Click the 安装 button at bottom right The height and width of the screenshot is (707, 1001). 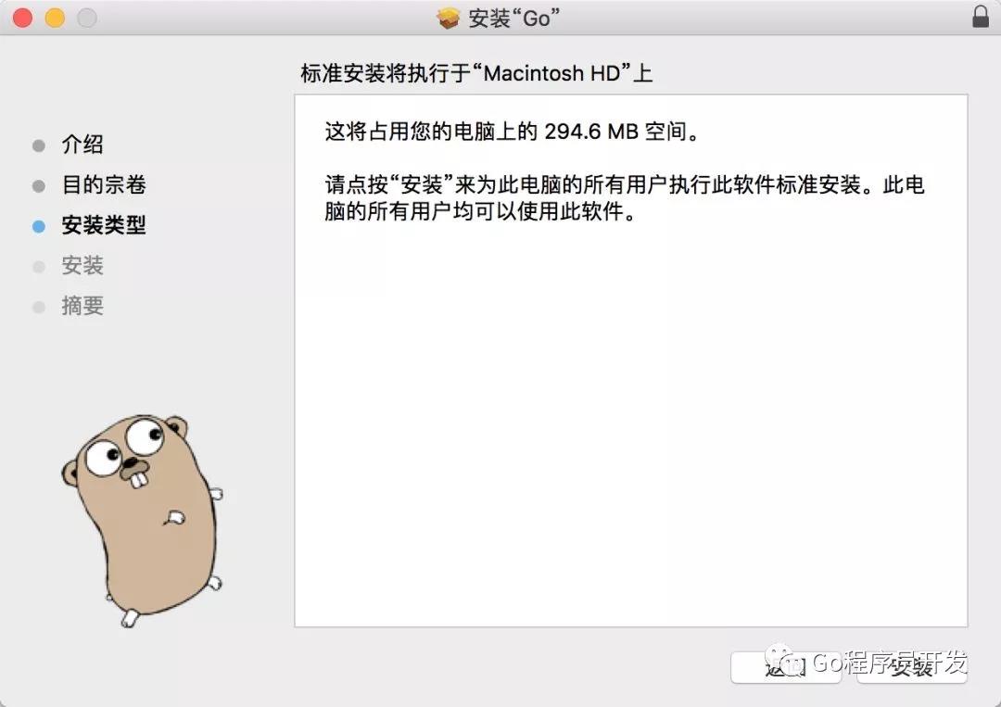point(912,667)
